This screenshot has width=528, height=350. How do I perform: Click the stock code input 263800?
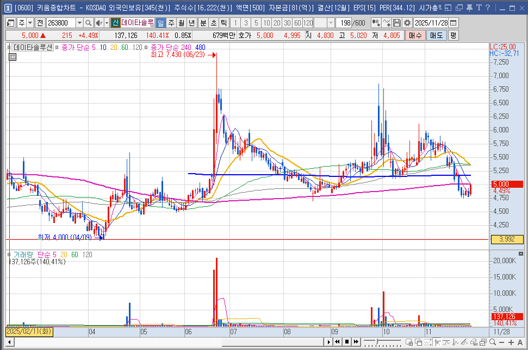(61, 23)
